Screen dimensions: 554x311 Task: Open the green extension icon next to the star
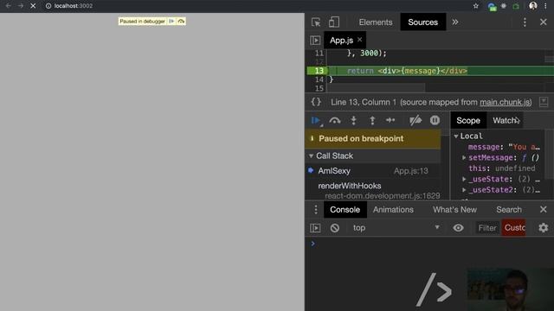[x=492, y=7]
